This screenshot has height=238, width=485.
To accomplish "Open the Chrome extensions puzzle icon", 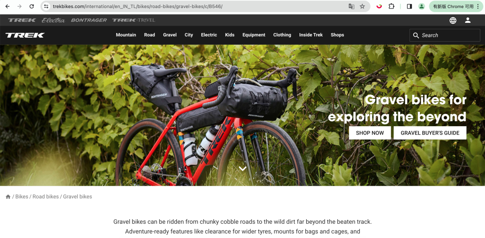I will pos(391,6).
